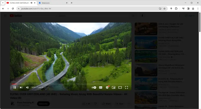The height and width of the screenshot is (109, 201).
Task: Dislike the video with thumbs down
Action: [95, 104]
